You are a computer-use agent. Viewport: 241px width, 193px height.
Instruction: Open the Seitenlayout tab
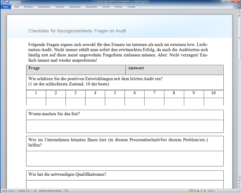pos(45,7)
